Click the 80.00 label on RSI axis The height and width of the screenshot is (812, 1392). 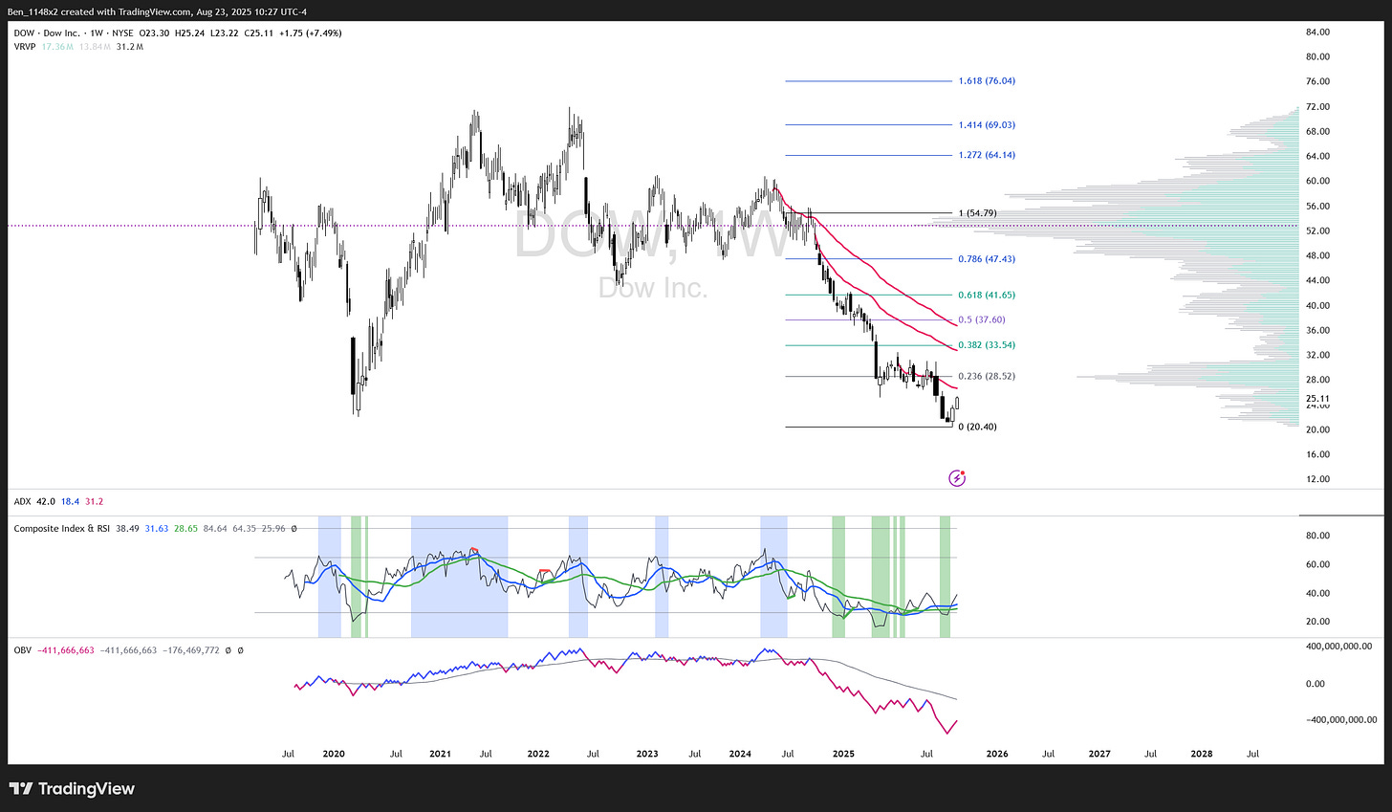(x=1317, y=536)
